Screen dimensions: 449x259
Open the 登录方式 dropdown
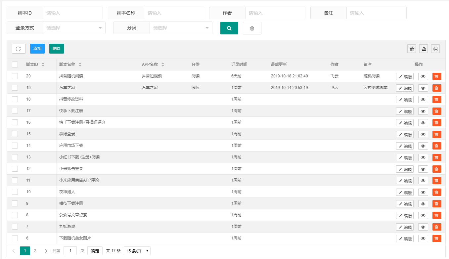click(x=74, y=28)
